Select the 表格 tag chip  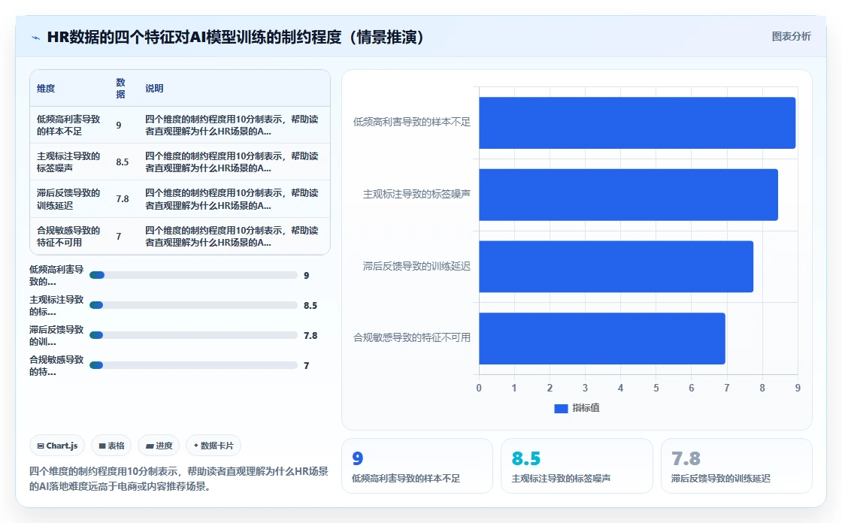tap(112, 446)
